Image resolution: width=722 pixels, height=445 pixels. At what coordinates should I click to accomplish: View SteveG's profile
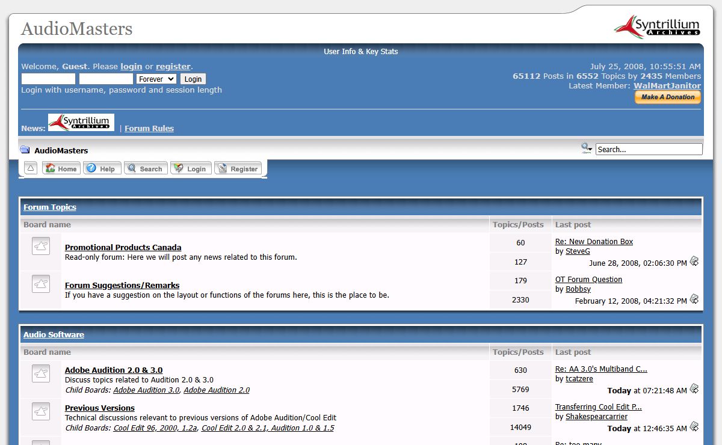pyautogui.click(x=578, y=251)
